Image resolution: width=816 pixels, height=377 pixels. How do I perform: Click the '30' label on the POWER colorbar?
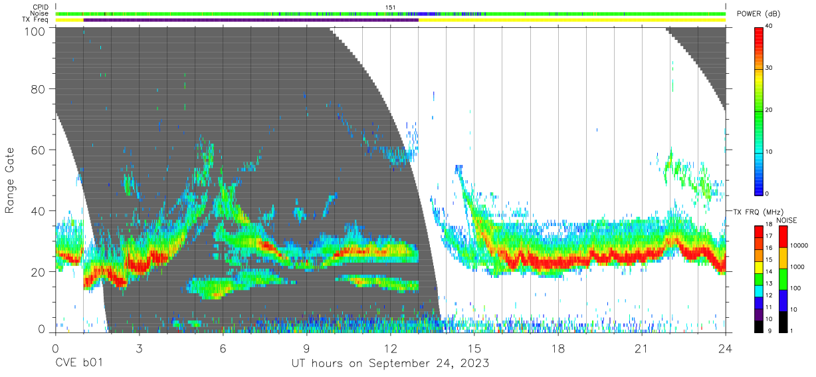tap(769, 68)
